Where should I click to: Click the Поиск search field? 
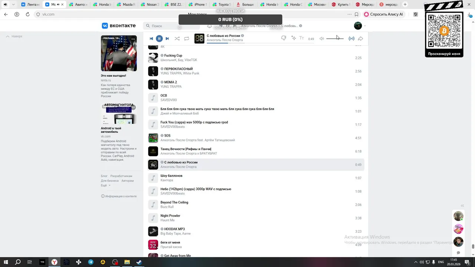171,26
